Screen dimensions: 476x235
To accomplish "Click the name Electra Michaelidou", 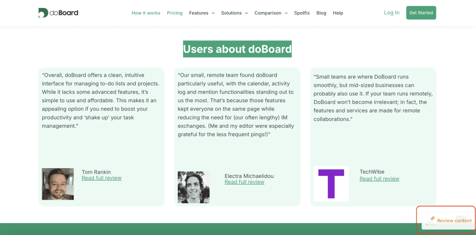I will coord(249,176).
